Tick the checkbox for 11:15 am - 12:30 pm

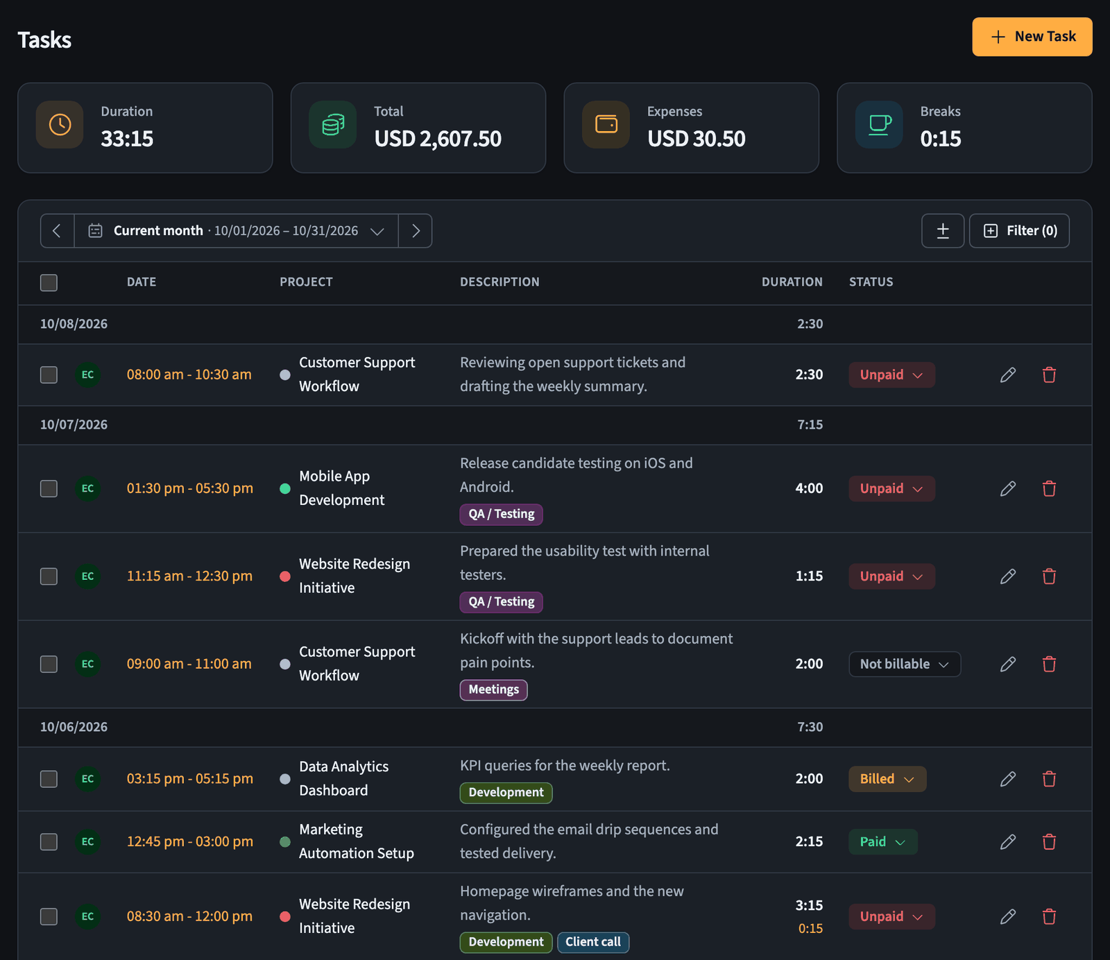49,576
